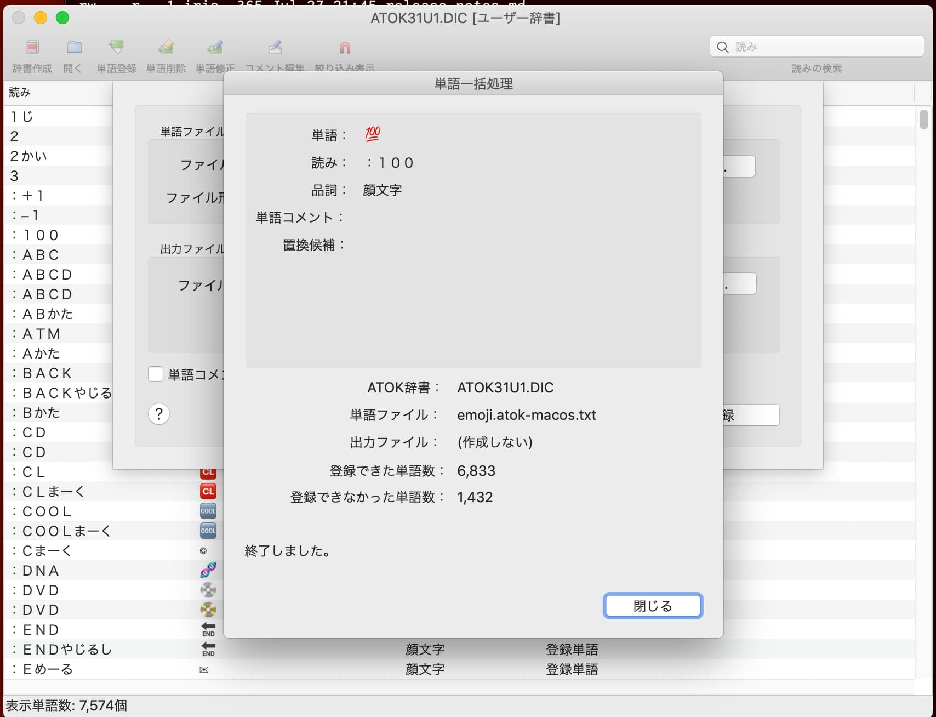Image resolution: width=936 pixels, height=717 pixels.
Task: Click the DNA emoji icon
Action: (x=208, y=570)
